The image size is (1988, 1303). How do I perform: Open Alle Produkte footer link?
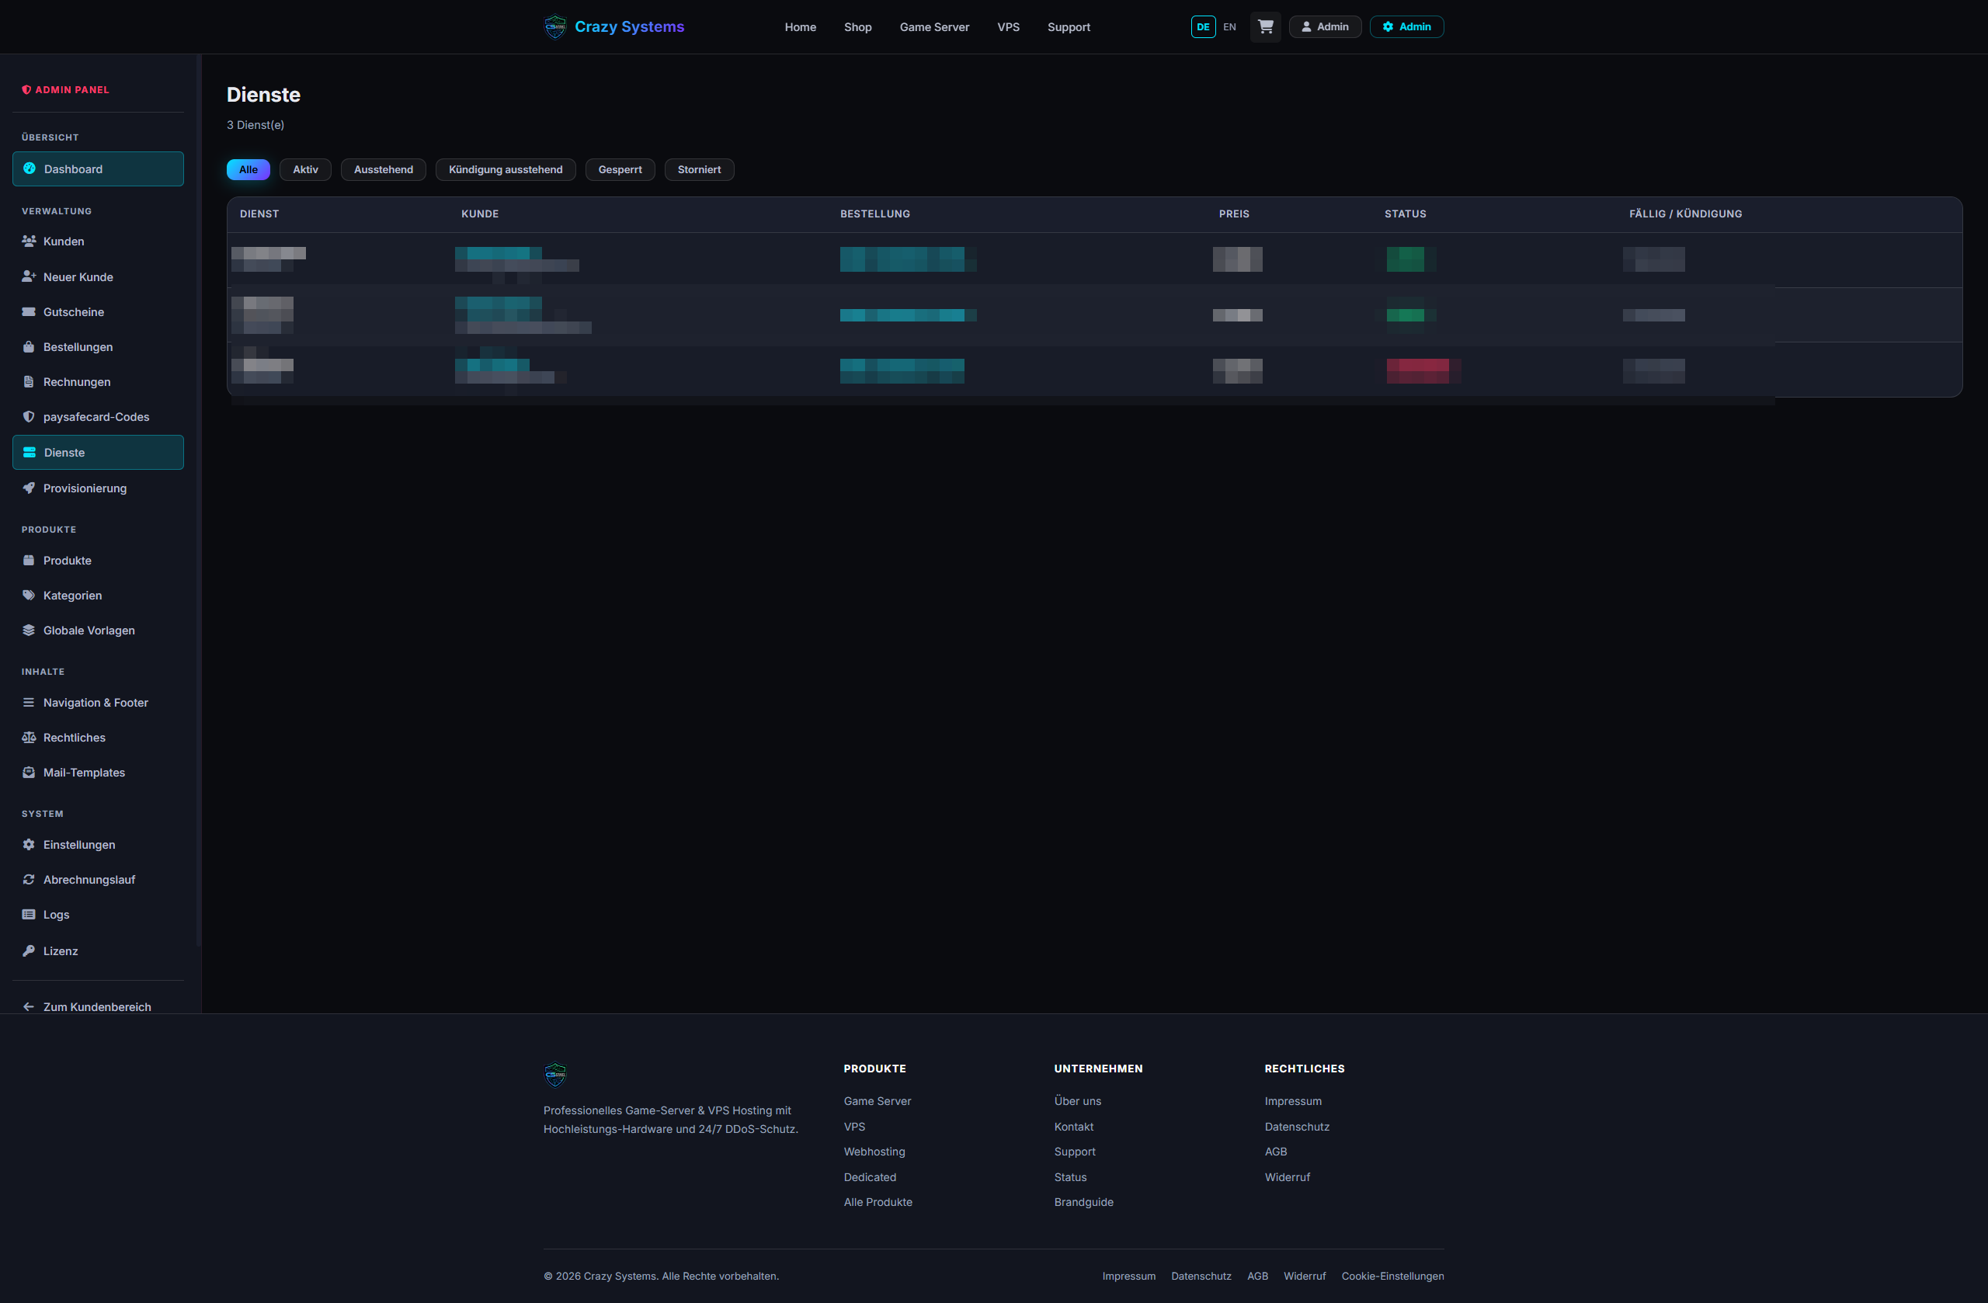point(878,1202)
